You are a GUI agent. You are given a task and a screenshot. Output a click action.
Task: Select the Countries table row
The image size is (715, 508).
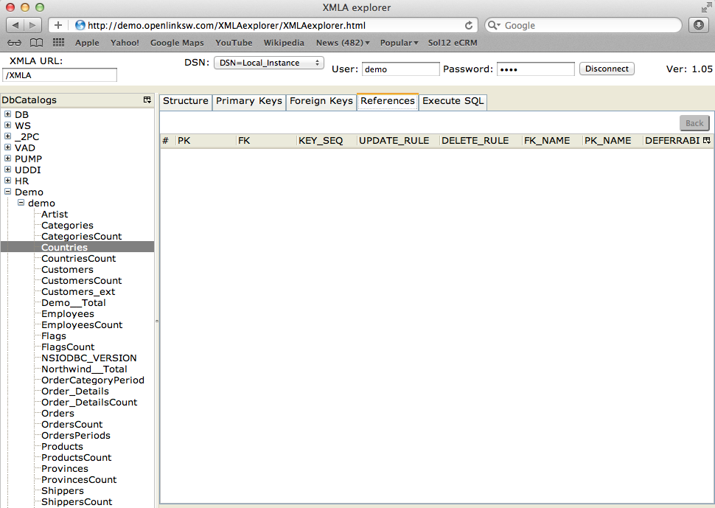pos(77,247)
